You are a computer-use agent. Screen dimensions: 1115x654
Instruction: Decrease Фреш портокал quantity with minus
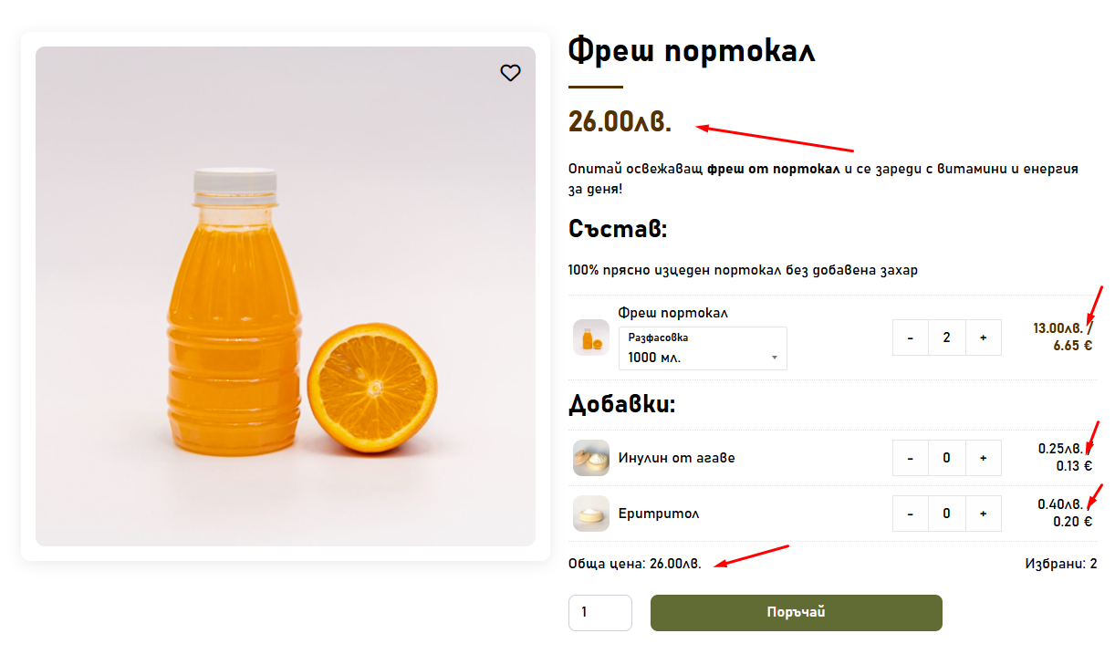(x=911, y=337)
